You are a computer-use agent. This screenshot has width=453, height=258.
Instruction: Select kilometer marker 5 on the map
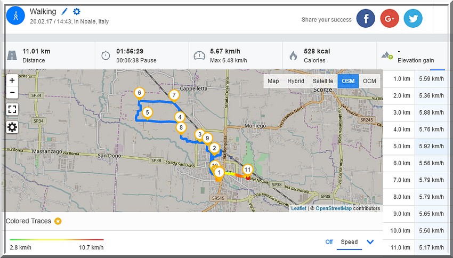147,114
